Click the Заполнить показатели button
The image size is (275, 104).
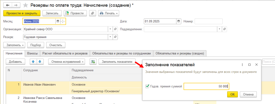[x=117, y=62]
